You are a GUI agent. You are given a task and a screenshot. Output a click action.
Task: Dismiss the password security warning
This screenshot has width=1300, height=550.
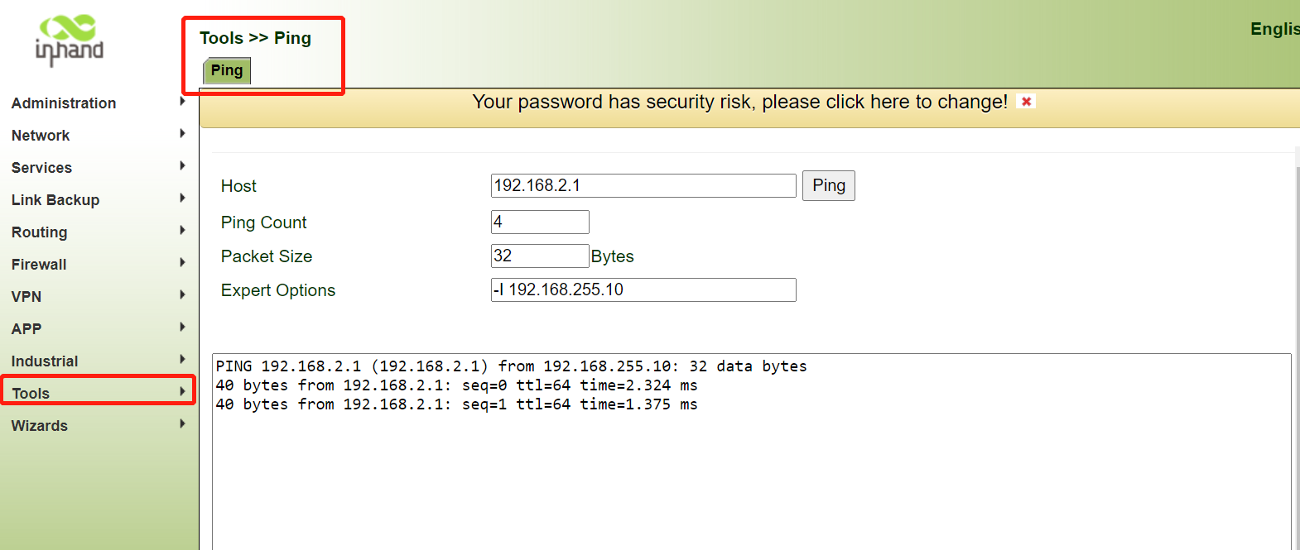(1026, 102)
